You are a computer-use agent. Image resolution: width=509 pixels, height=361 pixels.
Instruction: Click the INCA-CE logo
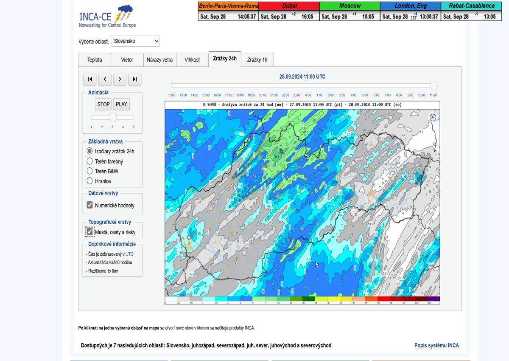[107, 17]
